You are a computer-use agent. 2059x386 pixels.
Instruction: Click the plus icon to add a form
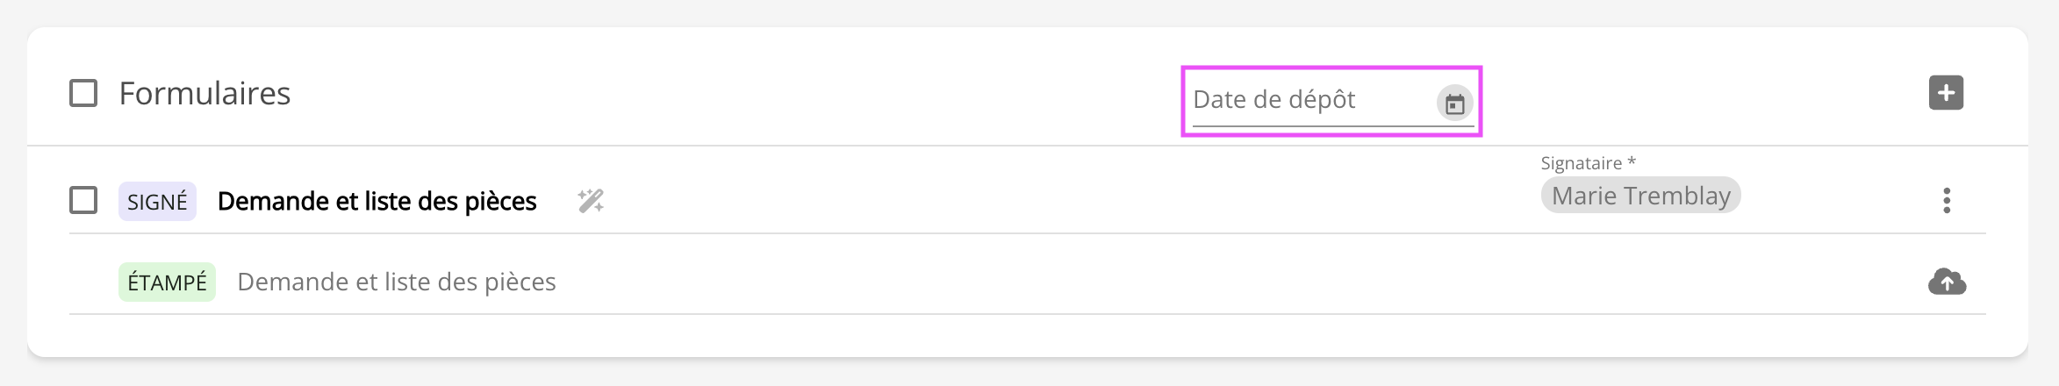click(1946, 93)
